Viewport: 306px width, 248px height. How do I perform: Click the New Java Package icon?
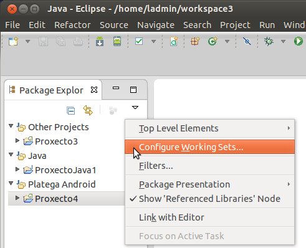[195, 41]
